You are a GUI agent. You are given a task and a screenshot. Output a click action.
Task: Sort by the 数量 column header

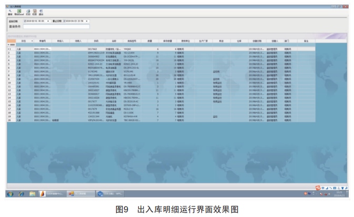pyautogui.click(x=149, y=40)
